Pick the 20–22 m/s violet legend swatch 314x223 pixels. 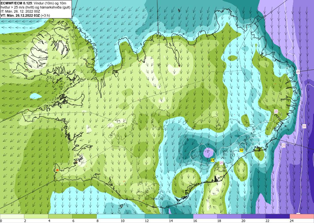(x=253, y=216)
